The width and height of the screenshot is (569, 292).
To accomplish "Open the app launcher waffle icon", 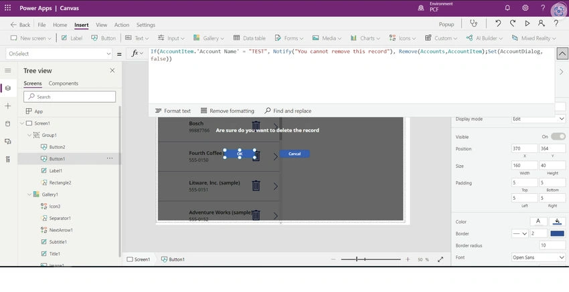I will (x=7, y=7).
